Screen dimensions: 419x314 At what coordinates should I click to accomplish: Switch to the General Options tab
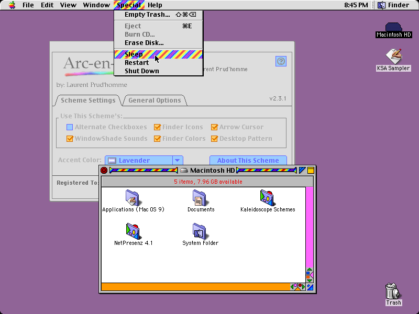[155, 100]
